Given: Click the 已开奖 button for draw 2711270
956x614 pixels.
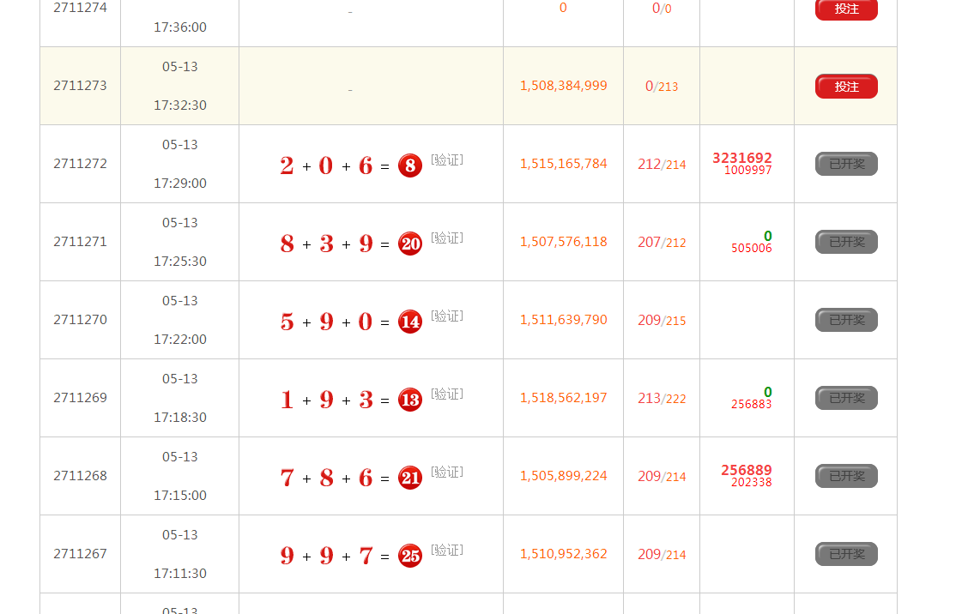Looking at the screenshot, I should tap(846, 320).
